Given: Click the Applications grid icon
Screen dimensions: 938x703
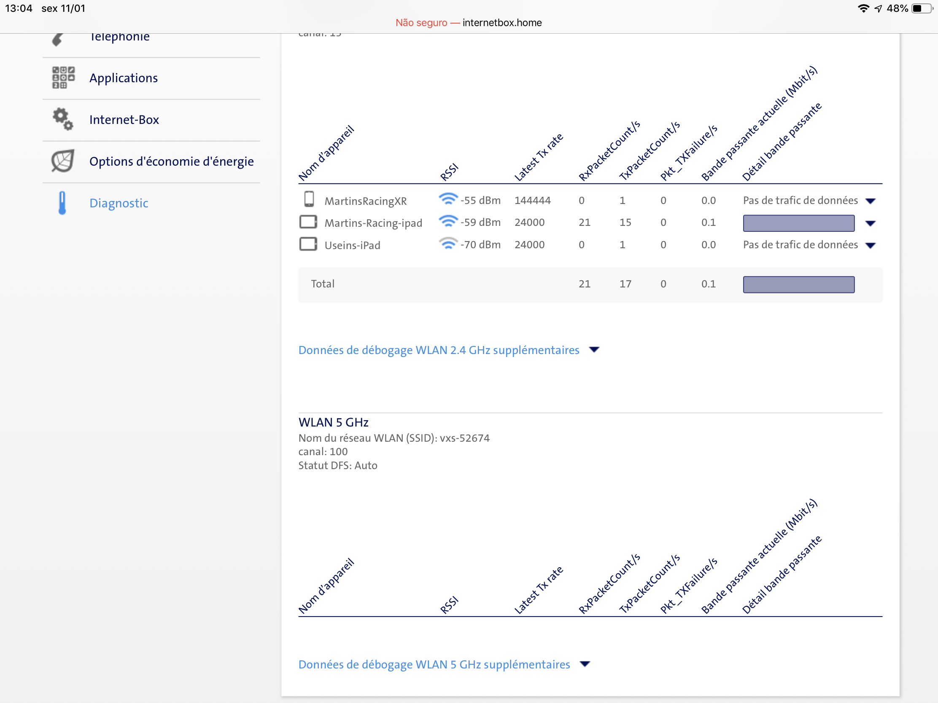Looking at the screenshot, I should click(x=63, y=78).
